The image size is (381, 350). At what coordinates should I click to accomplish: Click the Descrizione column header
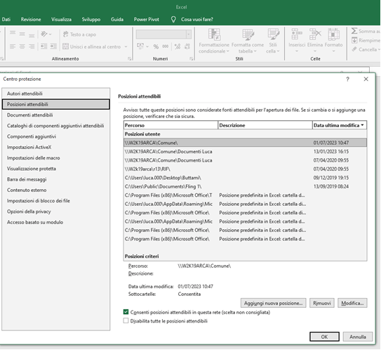[265, 125]
